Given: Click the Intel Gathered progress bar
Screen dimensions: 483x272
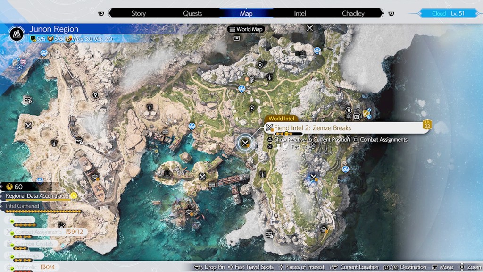Looking at the screenshot, I should (42, 212).
